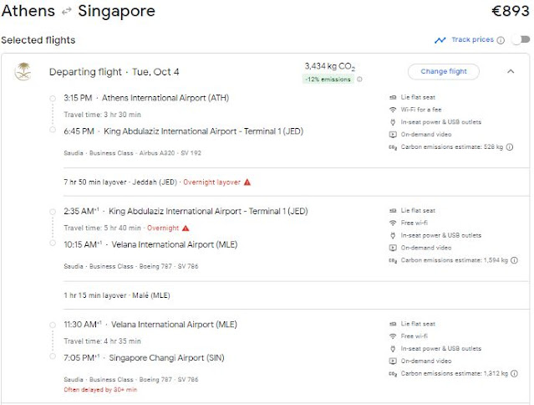The image size is (534, 405).
Task: Click the €893 total price
Action: point(510,11)
